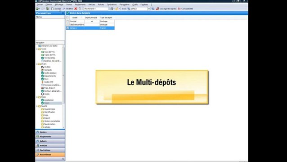Check the Principal row checkbox

[67, 22]
